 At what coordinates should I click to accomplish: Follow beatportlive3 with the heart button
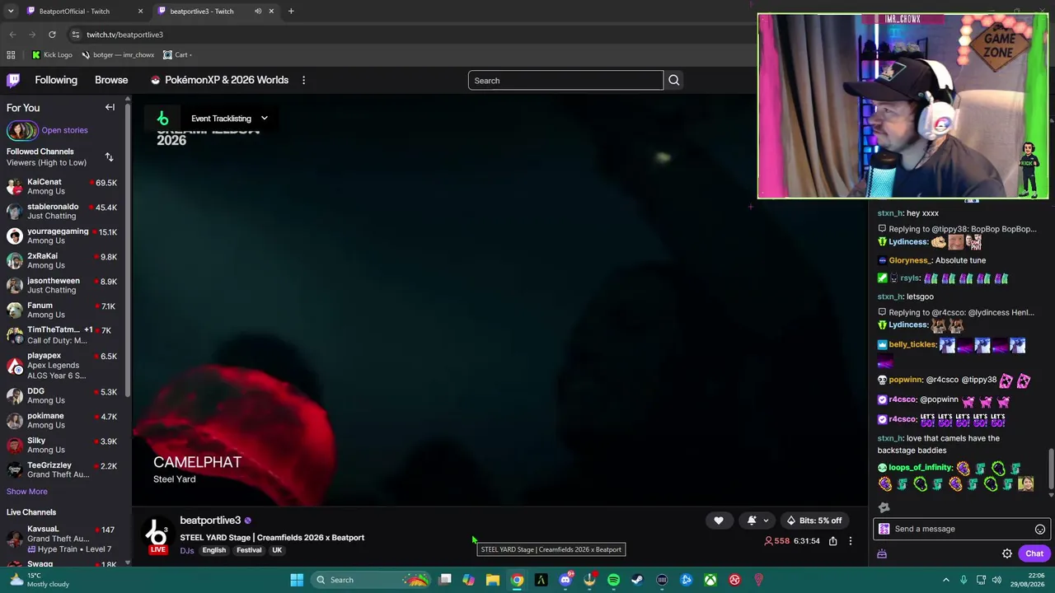point(719,521)
